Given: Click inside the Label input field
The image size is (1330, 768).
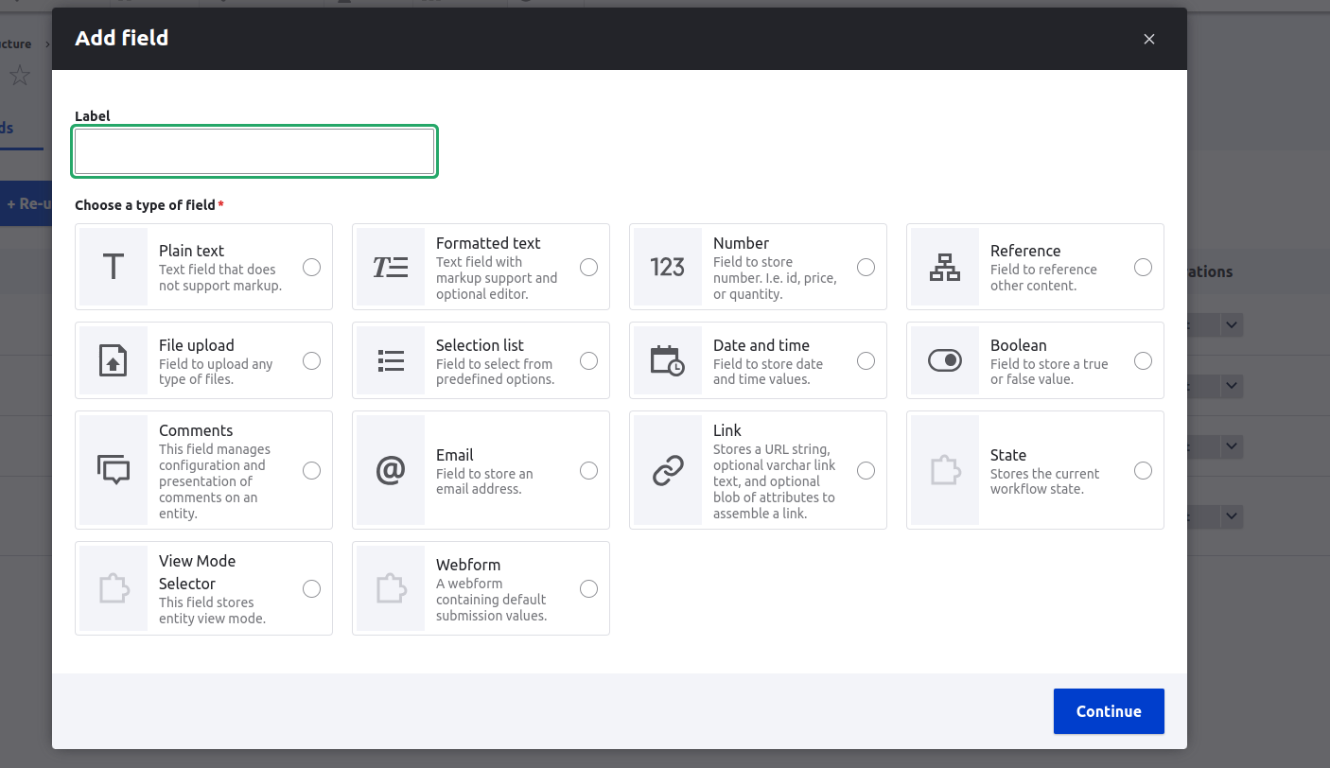Looking at the screenshot, I should pyautogui.click(x=254, y=150).
